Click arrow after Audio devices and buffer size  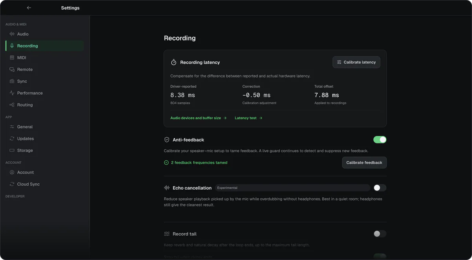(225, 118)
